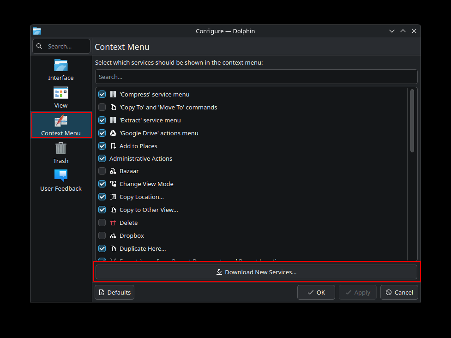451x338 pixels.
Task: Go to User Feedback settings
Action: click(x=61, y=181)
